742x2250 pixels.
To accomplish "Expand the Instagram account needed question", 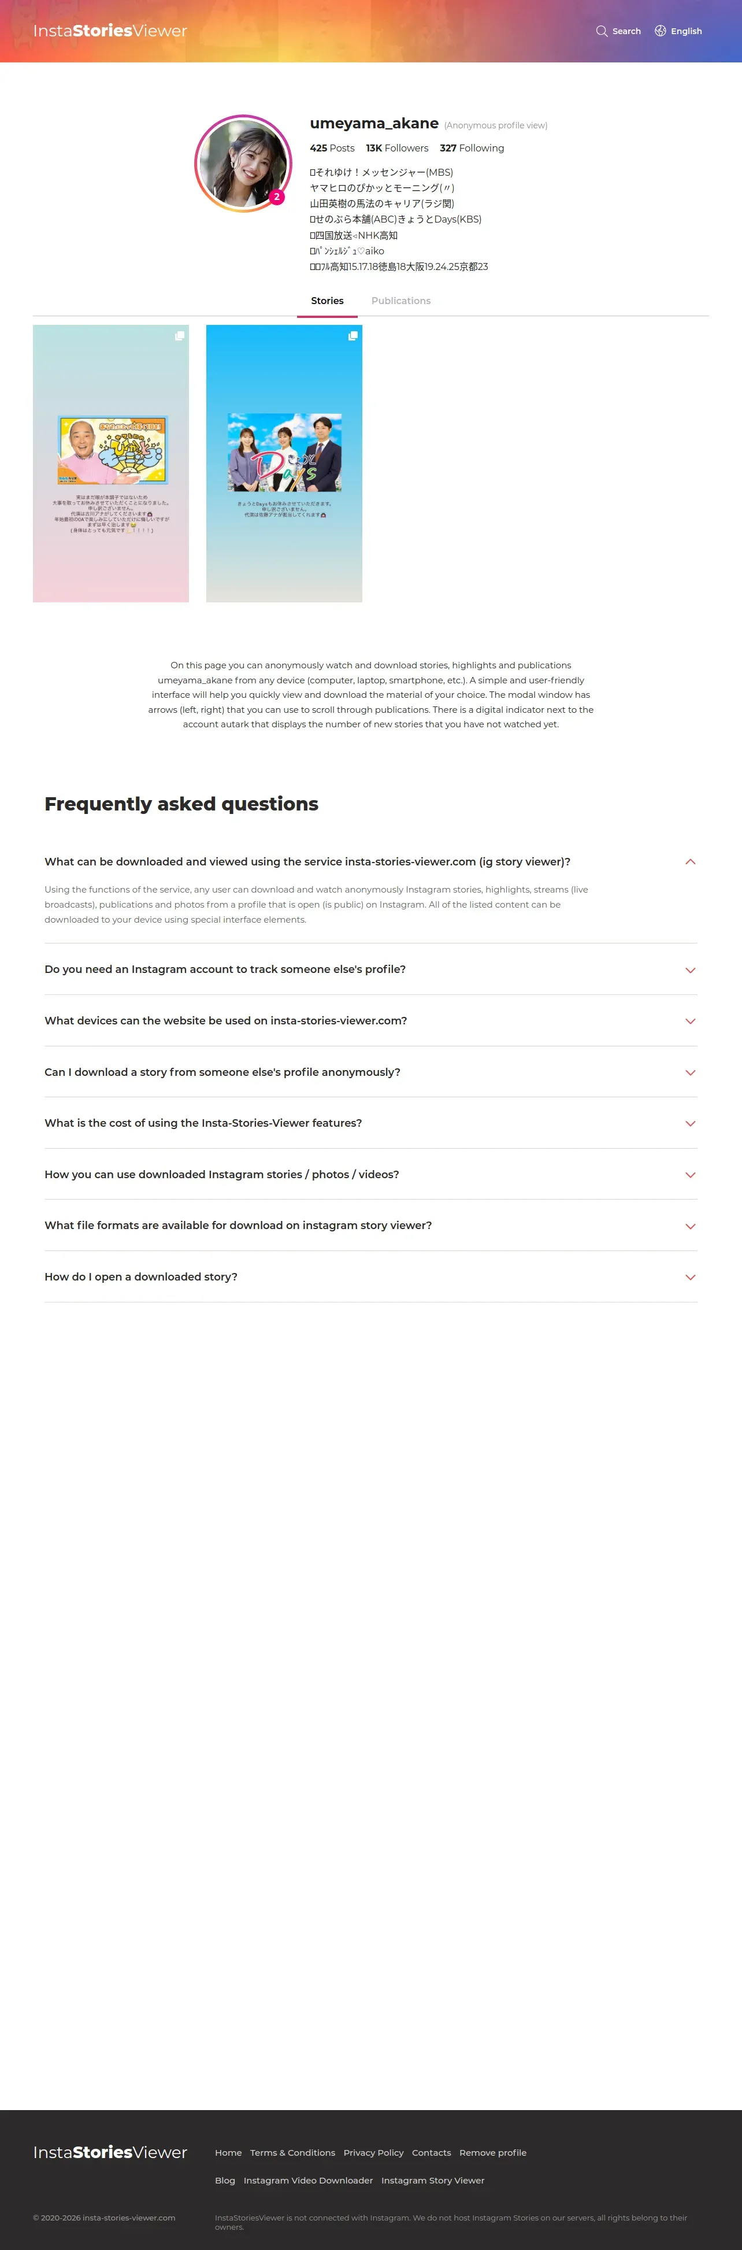I will click(689, 971).
